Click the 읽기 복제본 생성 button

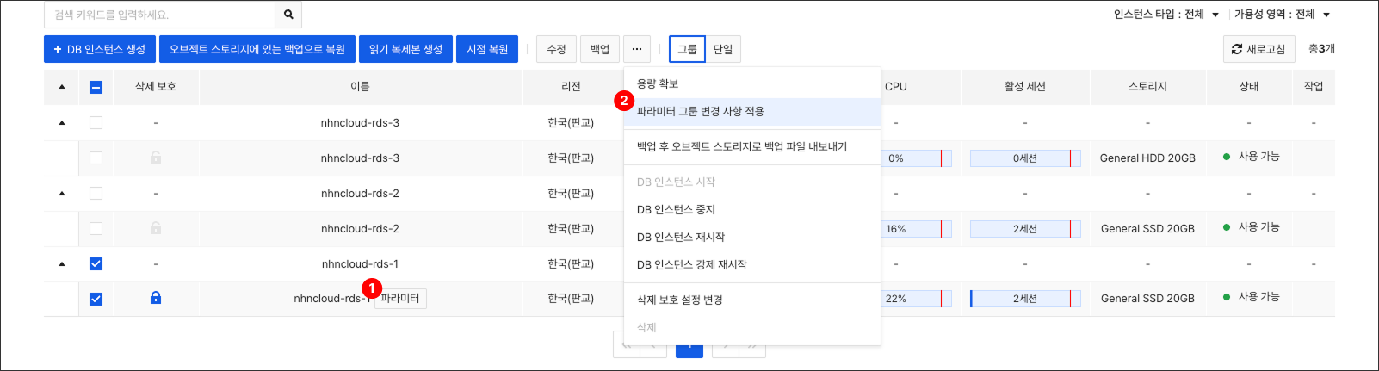click(x=405, y=49)
